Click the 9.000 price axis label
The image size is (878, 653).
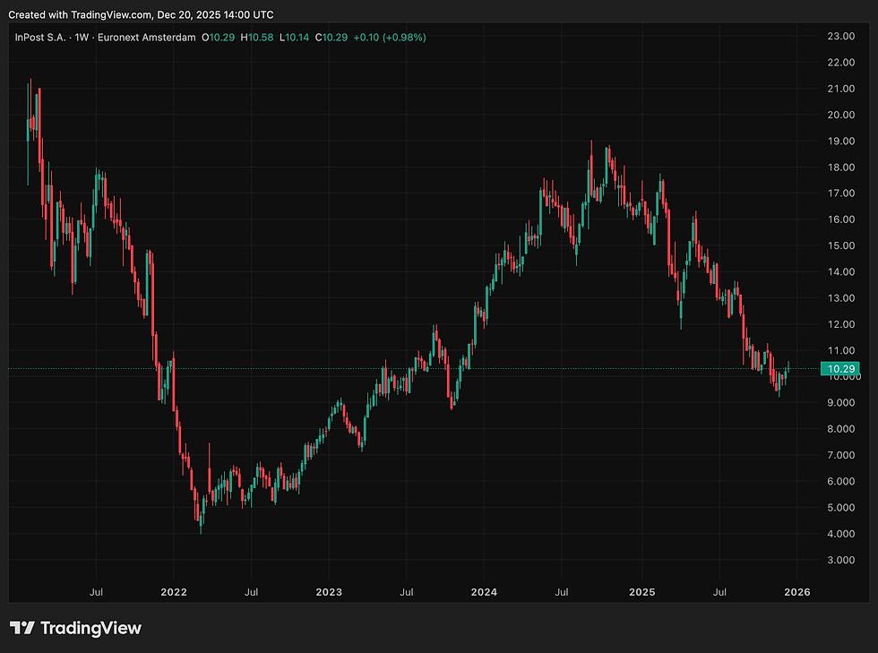(x=841, y=403)
